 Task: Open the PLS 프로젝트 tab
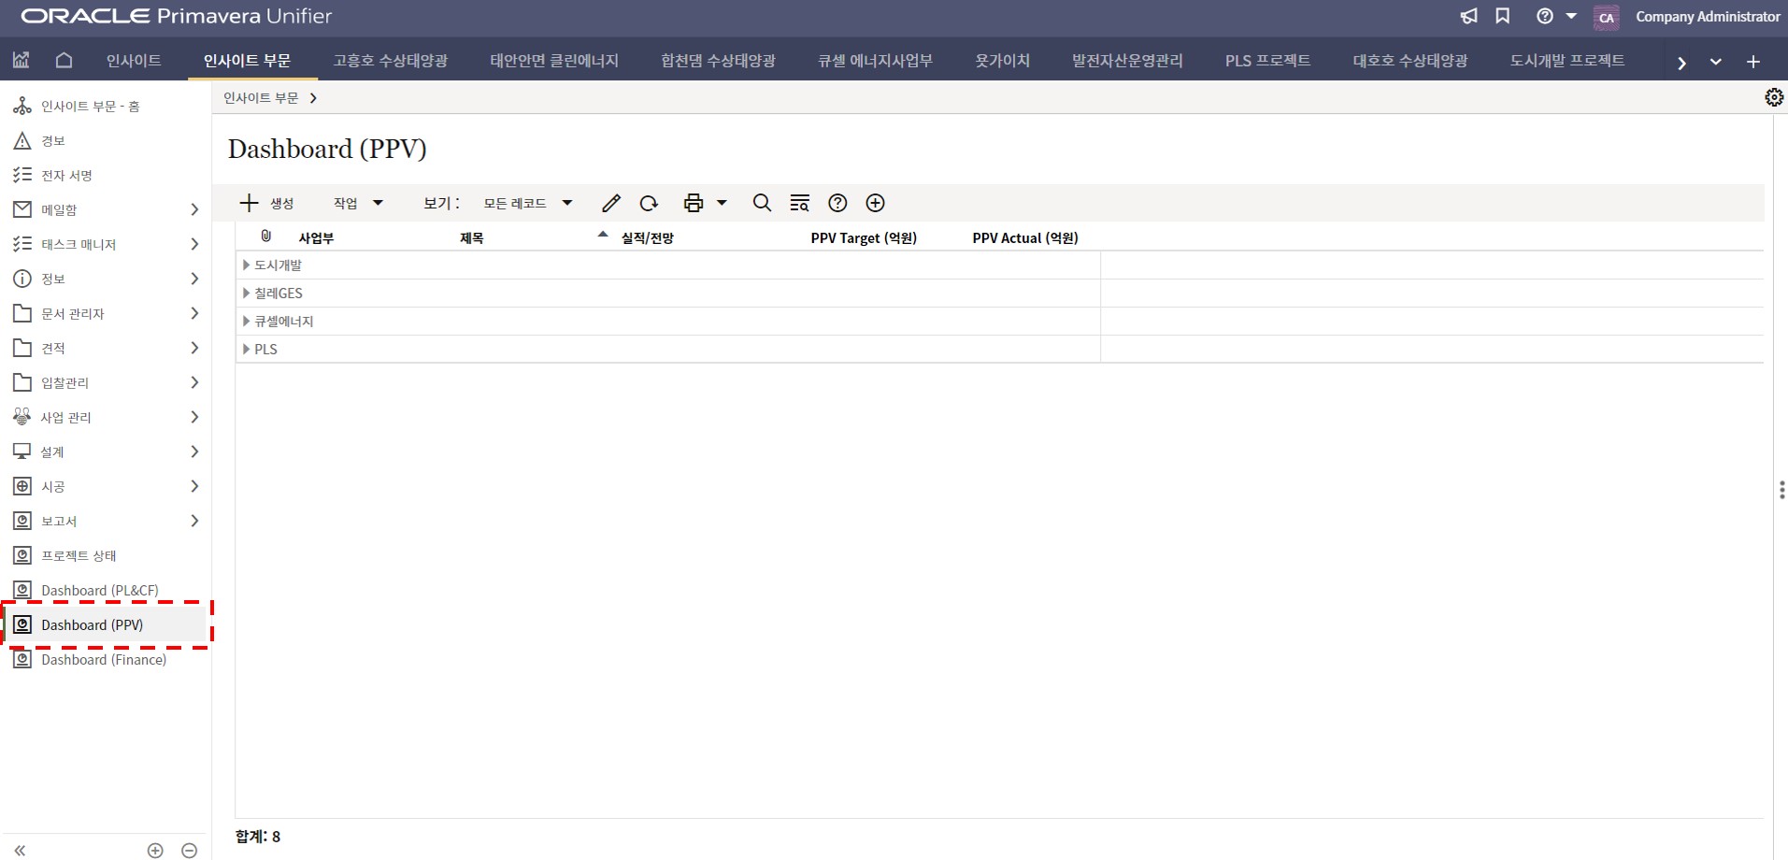coord(1266,61)
